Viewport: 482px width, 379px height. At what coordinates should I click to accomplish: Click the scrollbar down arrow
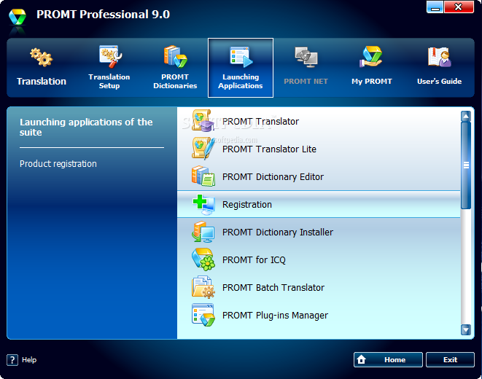[466, 330]
